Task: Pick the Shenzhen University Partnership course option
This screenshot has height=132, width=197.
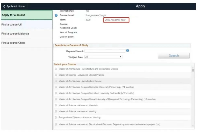Action: [x=56, y=93]
